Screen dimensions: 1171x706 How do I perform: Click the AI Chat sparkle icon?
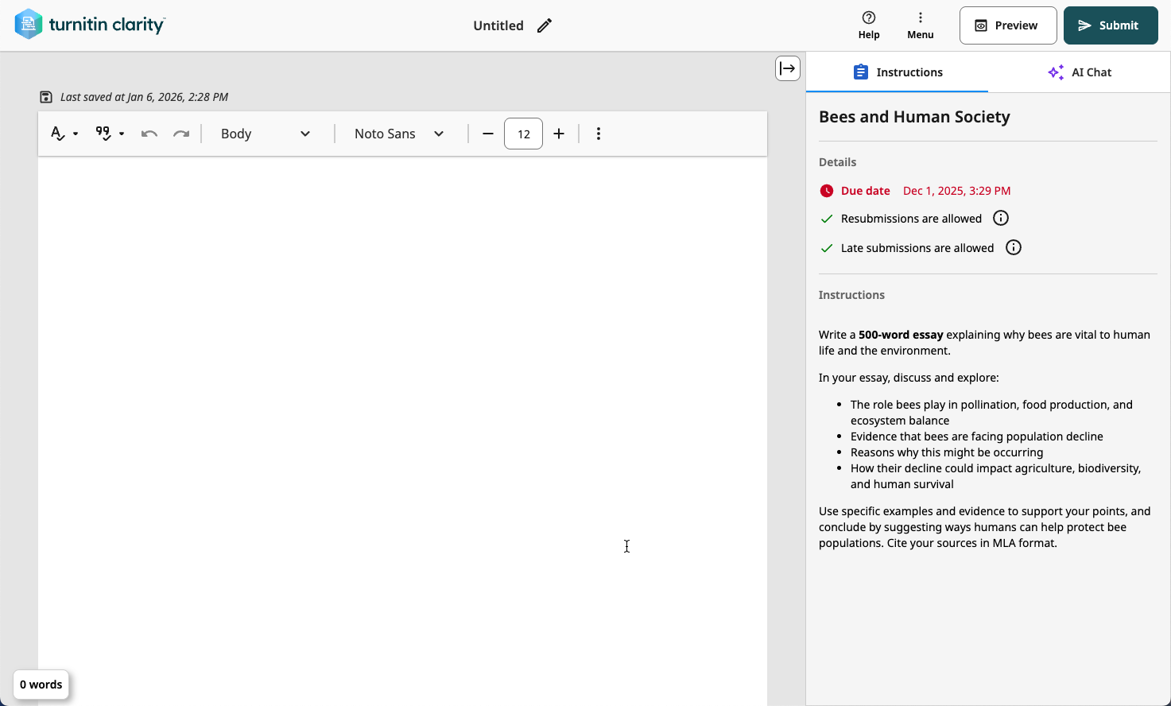(1056, 72)
